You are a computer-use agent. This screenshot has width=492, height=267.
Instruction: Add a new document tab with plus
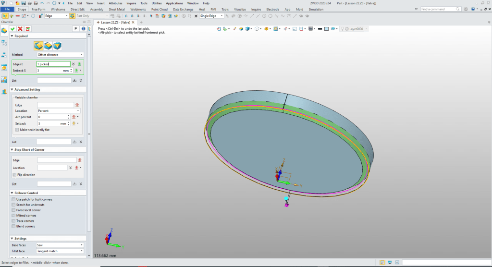tap(141, 22)
